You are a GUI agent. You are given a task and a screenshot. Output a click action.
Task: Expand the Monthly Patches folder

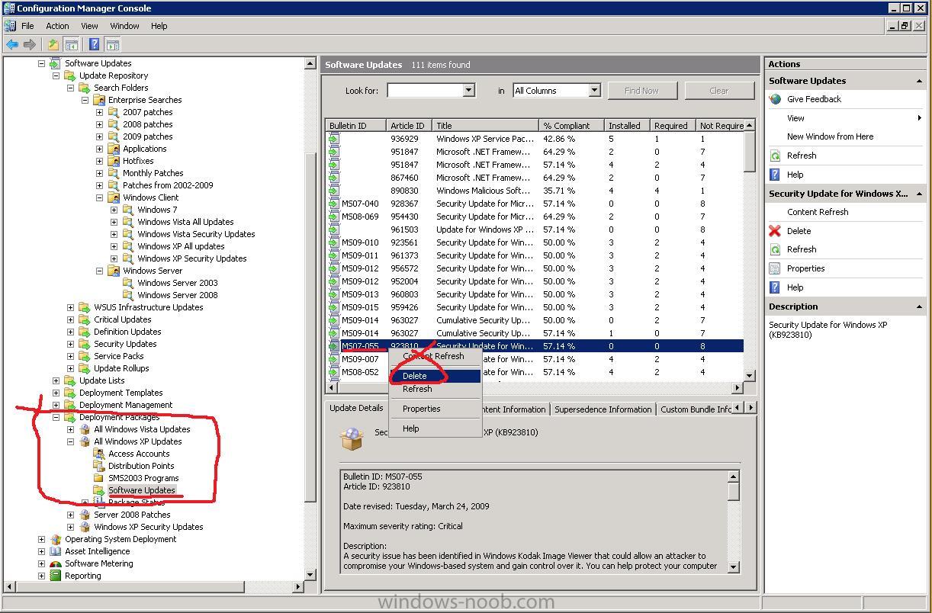coord(99,173)
